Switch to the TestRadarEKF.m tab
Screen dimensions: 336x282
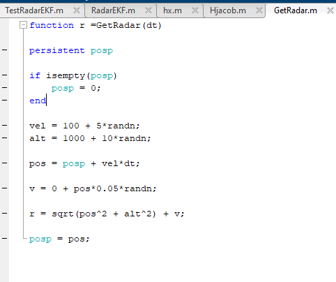coord(34,10)
